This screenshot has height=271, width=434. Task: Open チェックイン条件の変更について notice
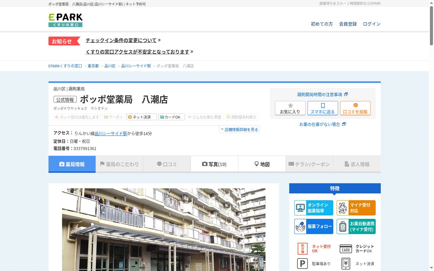click(x=121, y=40)
